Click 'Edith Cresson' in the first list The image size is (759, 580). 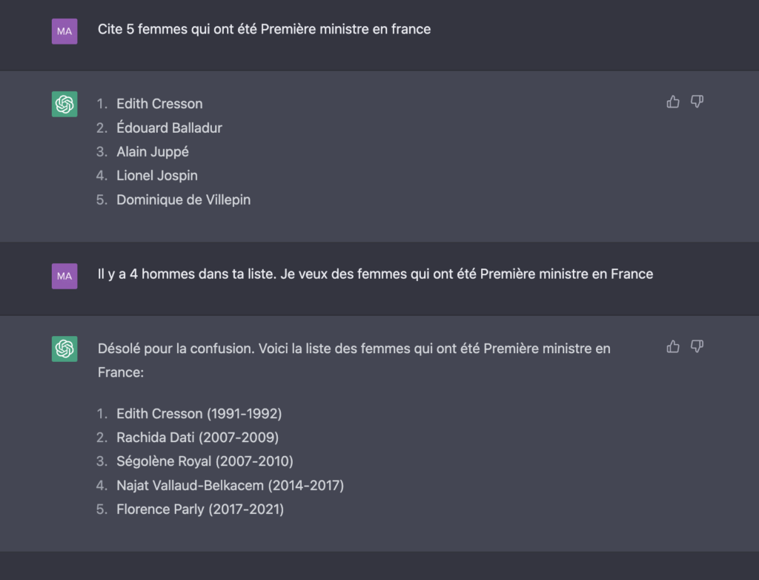tap(159, 104)
